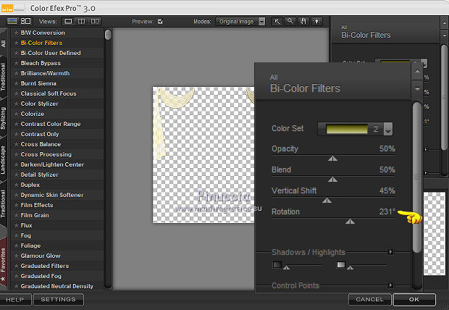This screenshot has height=310, width=449.
Task: Click the Opacity slider handle
Action: 332,159
